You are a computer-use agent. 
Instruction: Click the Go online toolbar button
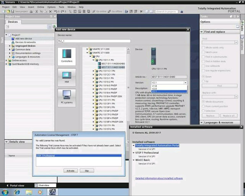[99, 12]
